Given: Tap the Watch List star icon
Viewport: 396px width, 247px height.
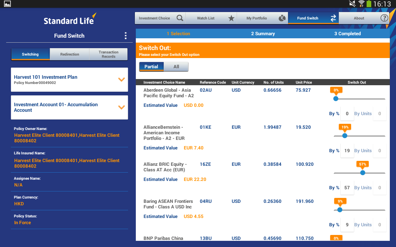Looking at the screenshot, I should click(x=231, y=18).
